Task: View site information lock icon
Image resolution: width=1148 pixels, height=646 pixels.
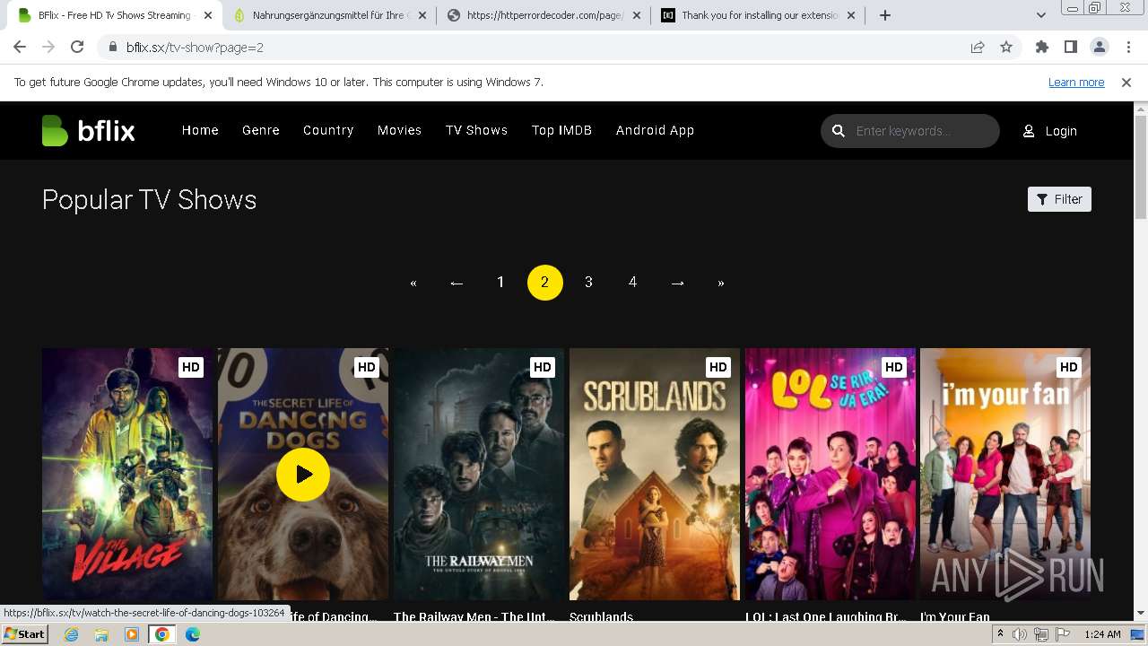Action: click(x=112, y=48)
